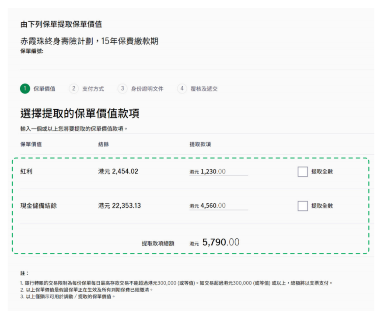The image size is (381, 317).
Task: Jump to the 覆核及遞交 step
Action: 204,89
